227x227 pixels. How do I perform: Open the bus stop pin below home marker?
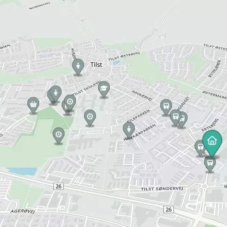click(210, 164)
